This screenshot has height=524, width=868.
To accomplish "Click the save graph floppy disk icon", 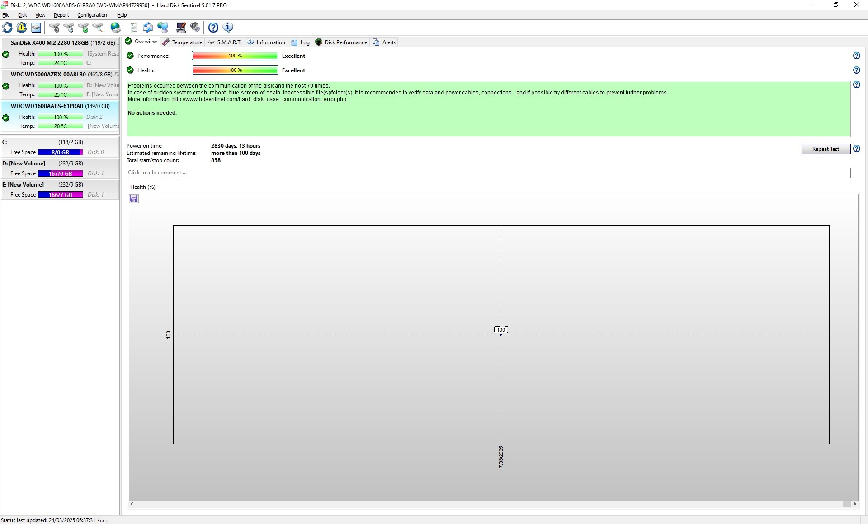I will [134, 199].
